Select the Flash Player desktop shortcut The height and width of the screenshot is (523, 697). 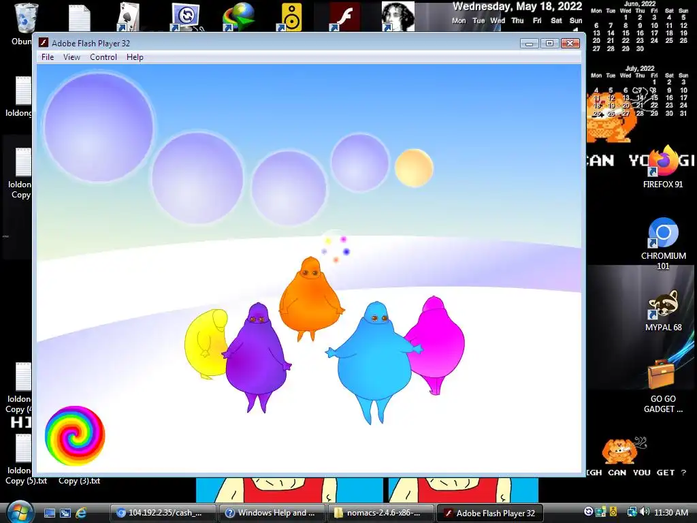(344, 17)
